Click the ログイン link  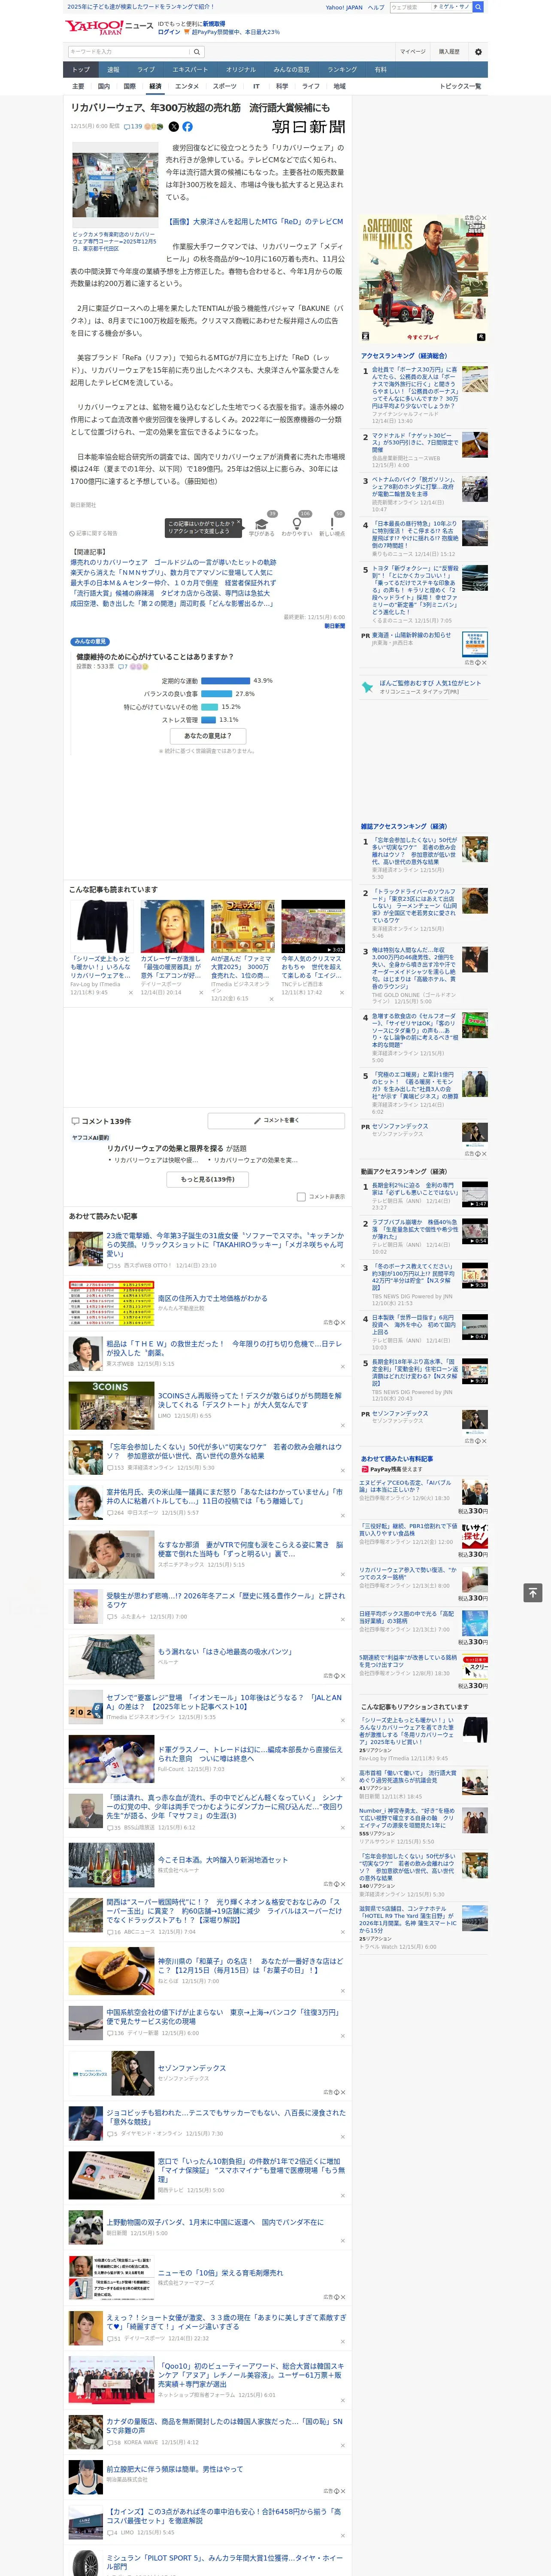(169, 32)
